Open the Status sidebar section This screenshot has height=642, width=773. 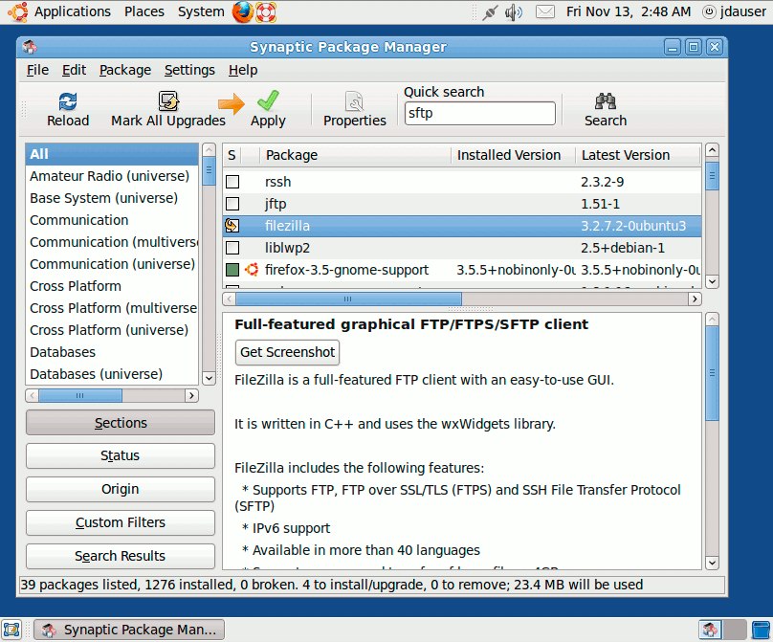point(120,455)
